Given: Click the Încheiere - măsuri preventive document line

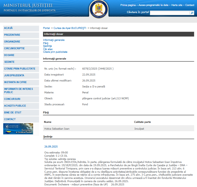Looking at the screenshot, I should [x=84, y=185].
